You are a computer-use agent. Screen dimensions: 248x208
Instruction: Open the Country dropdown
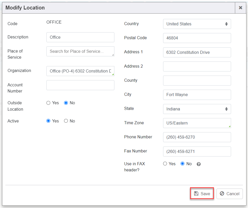pyautogui.click(x=197, y=24)
